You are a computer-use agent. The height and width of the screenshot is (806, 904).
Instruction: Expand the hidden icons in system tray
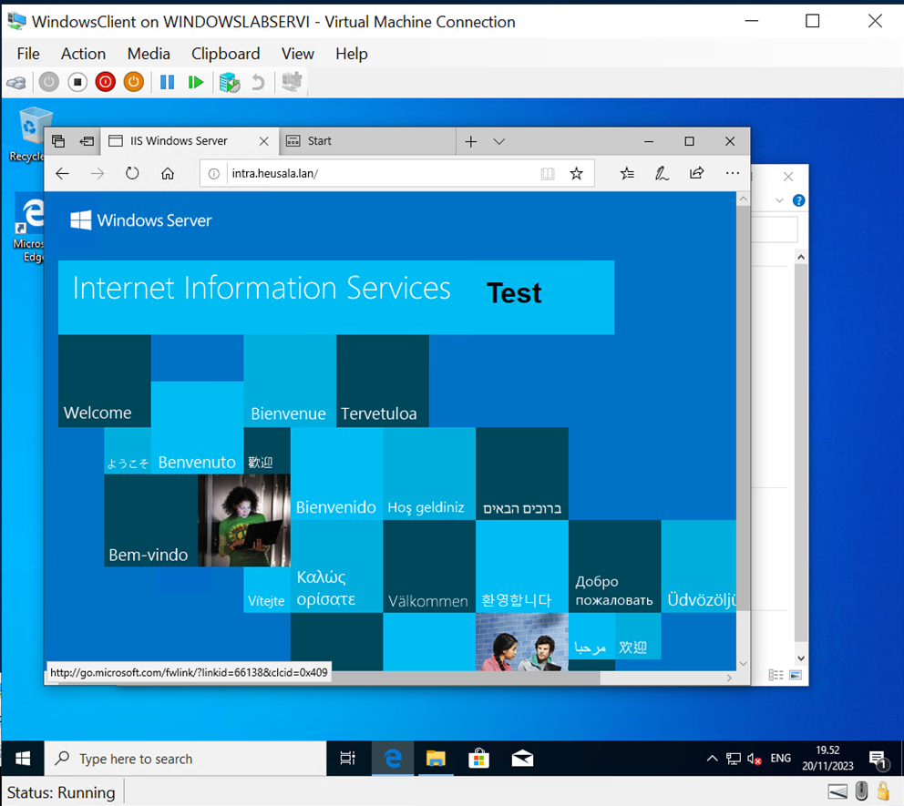[712, 758]
